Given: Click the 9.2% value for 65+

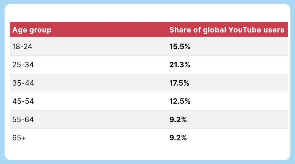Looking at the screenshot, I should (x=178, y=138).
